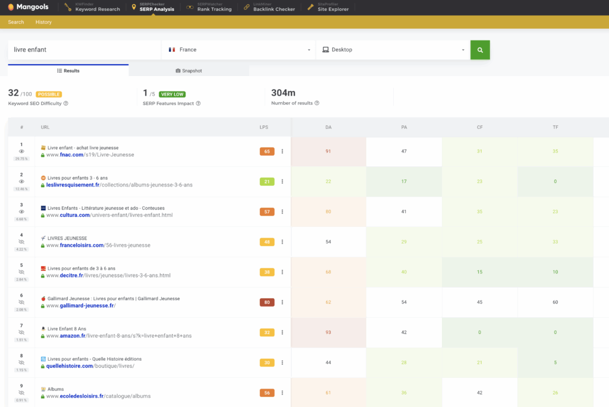
Task: Sort by the LPS column header
Action: pos(263,127)
